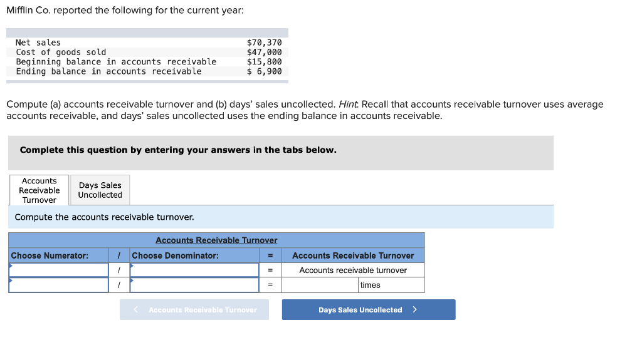
Task: Click 'Beginning balance in accounts receivable' label
Action: [x=116, y=62]
